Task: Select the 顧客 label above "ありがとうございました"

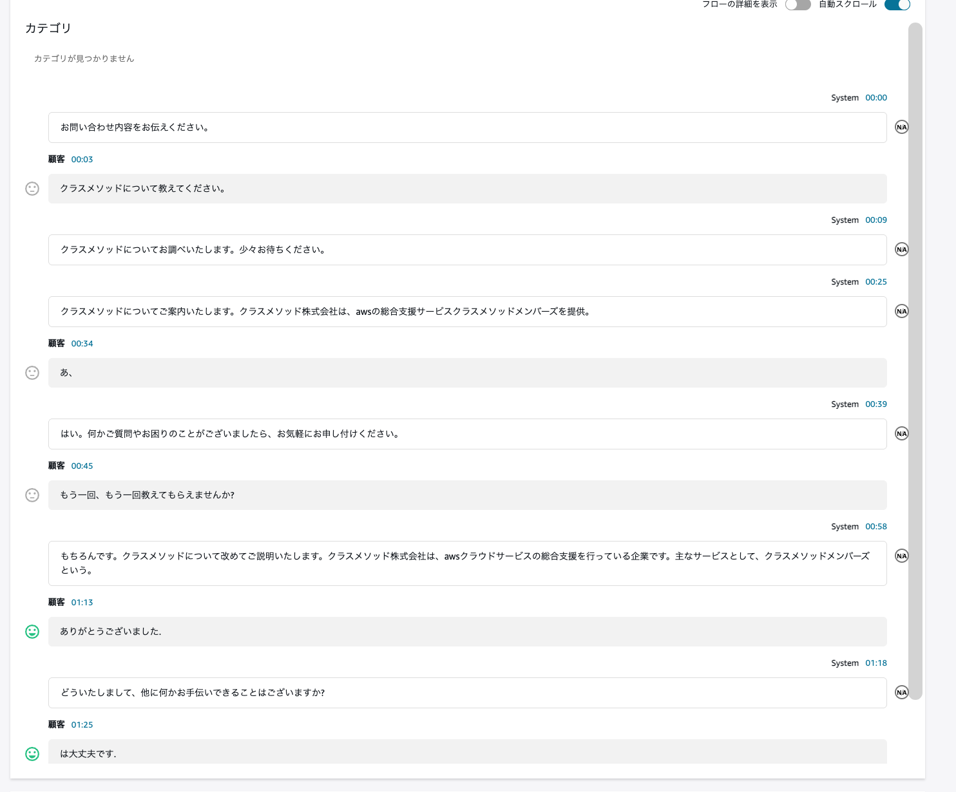Action: pos(56,602)
